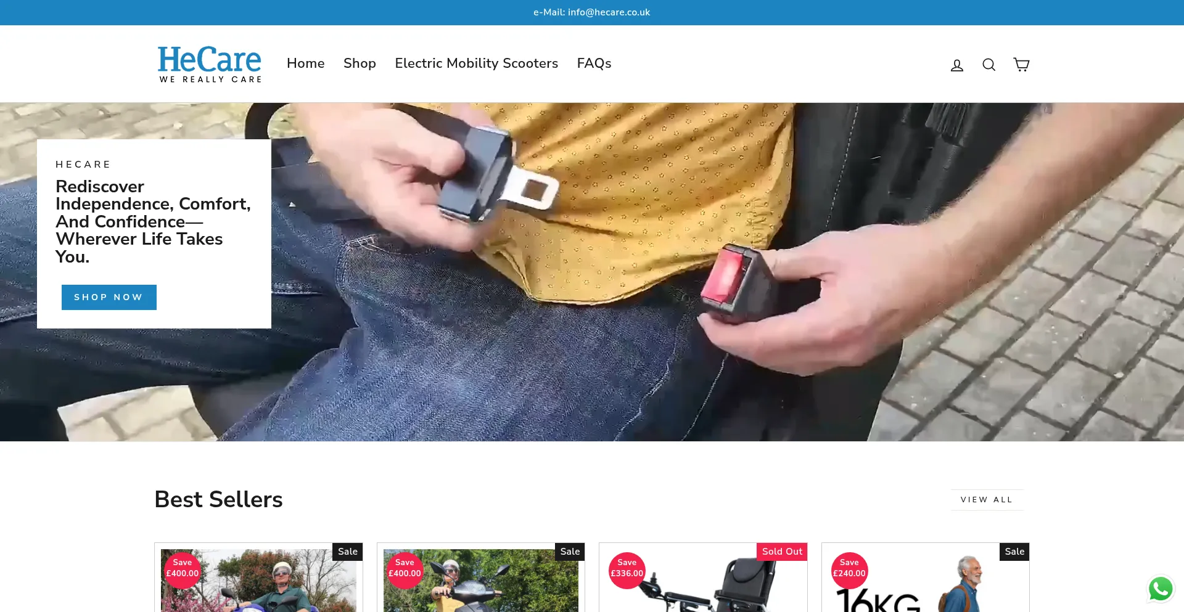
Task: Click the Sold Out badge
Action: point(781,552)
